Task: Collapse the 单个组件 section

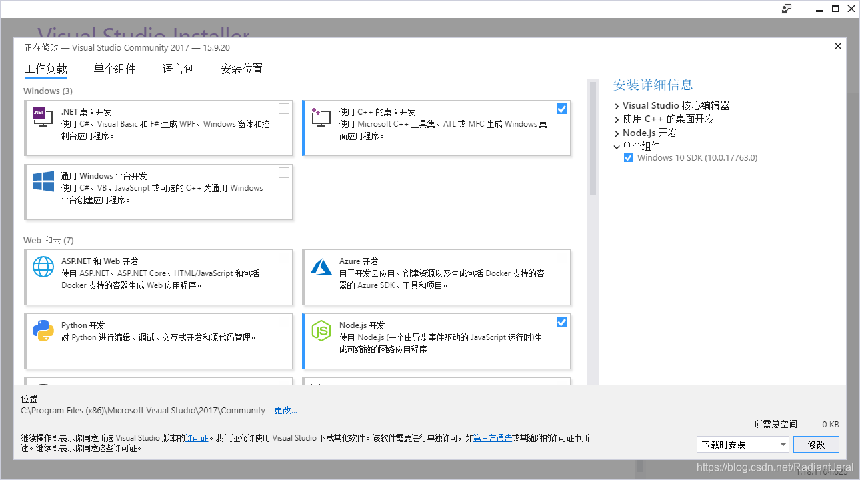Action: [617, 147]
